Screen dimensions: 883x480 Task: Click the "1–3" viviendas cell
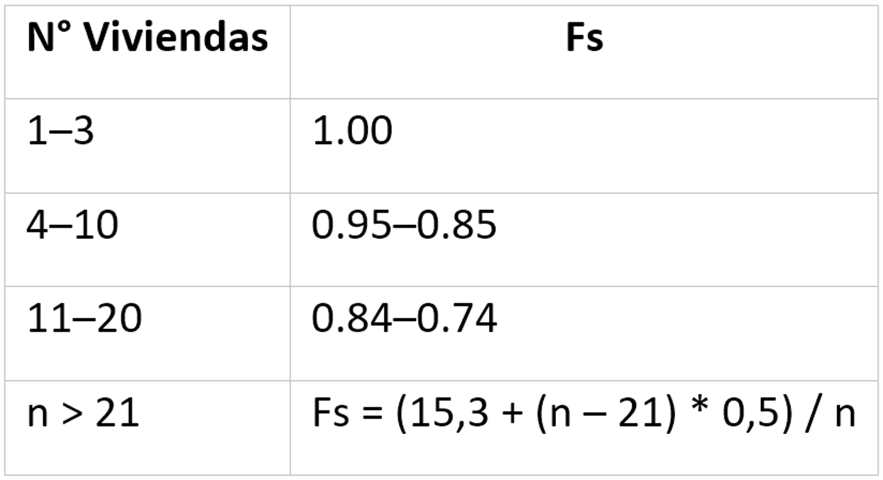click(60, 132)
